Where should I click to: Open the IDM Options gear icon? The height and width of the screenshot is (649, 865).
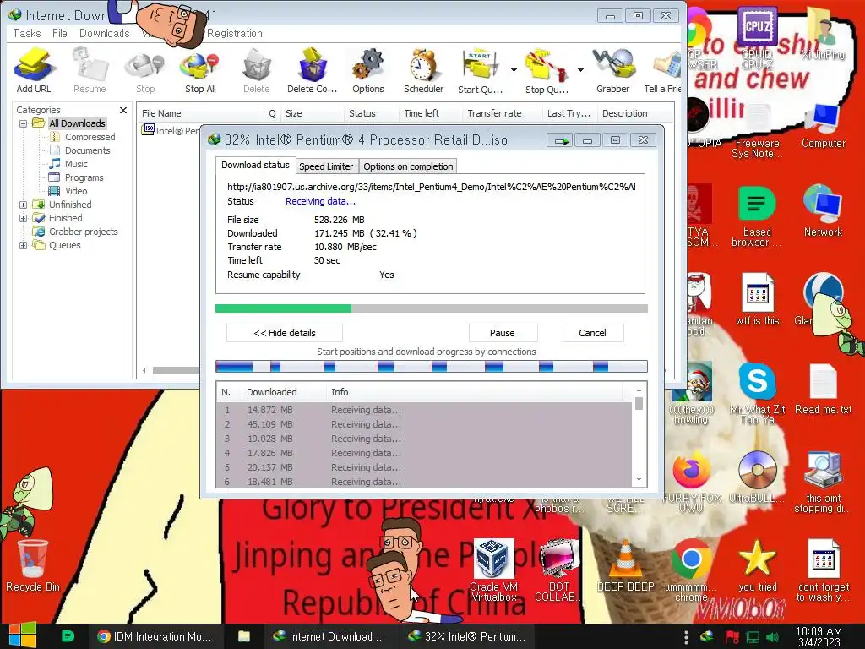point(368,70)
